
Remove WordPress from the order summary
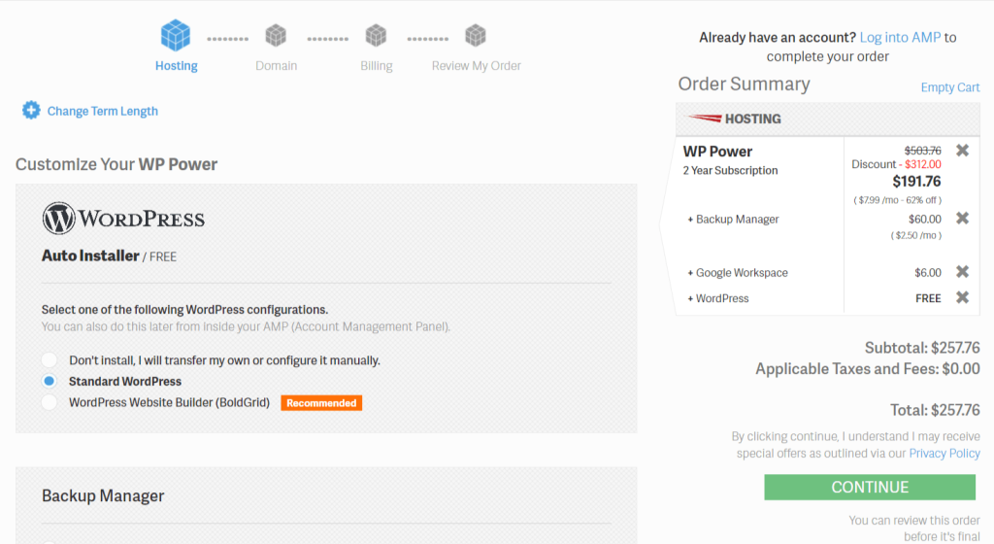pos(962,296)
